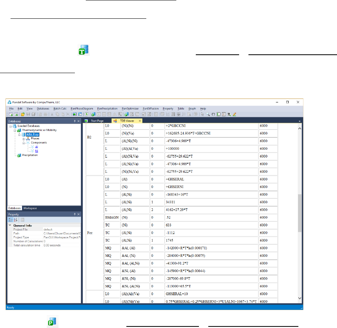Collapse the AlNi Prep database node

[20, 134]
